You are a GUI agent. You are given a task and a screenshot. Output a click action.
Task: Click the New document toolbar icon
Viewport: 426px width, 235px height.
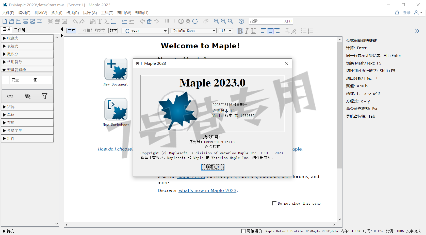pos(5,21)
